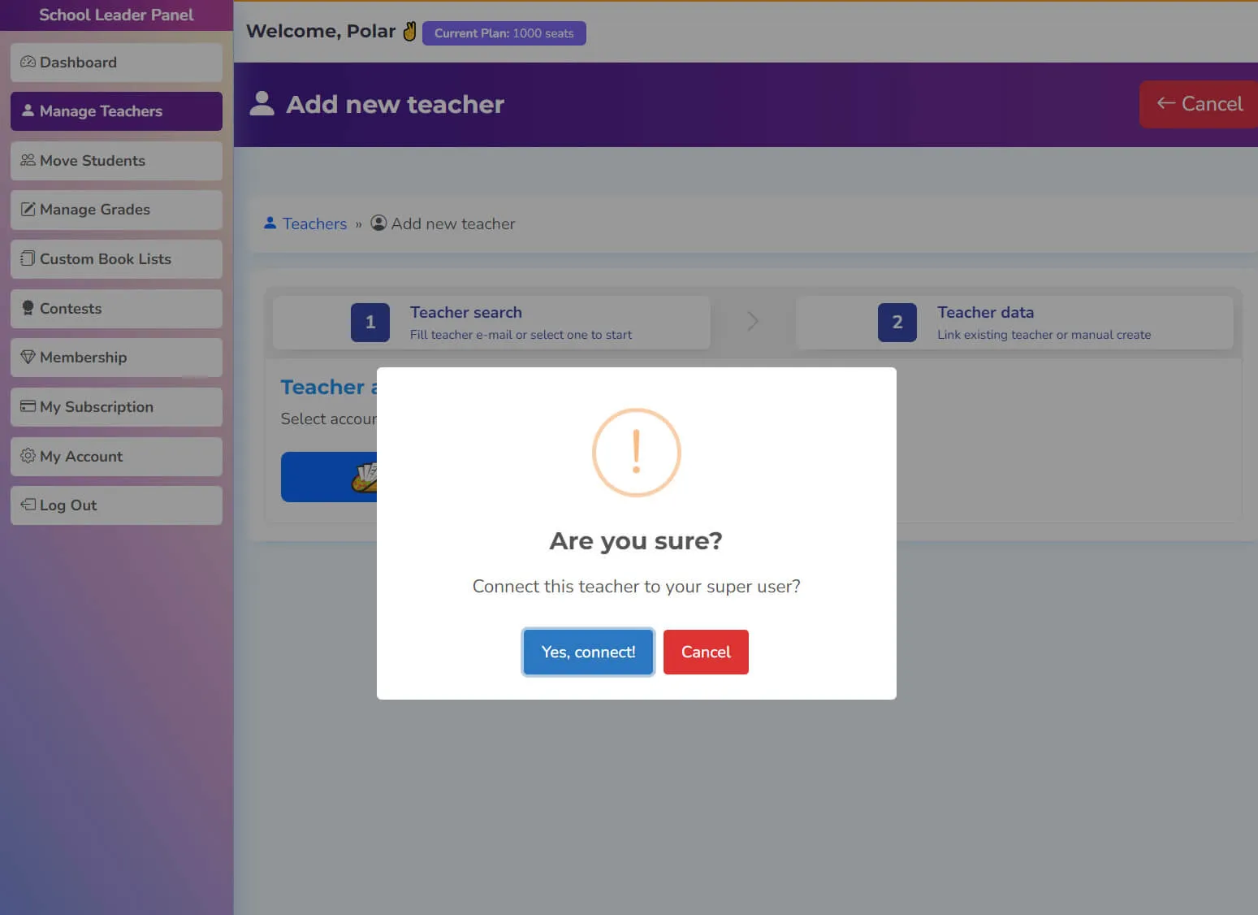Select step 1 Teacher search

tap(491, 323)
